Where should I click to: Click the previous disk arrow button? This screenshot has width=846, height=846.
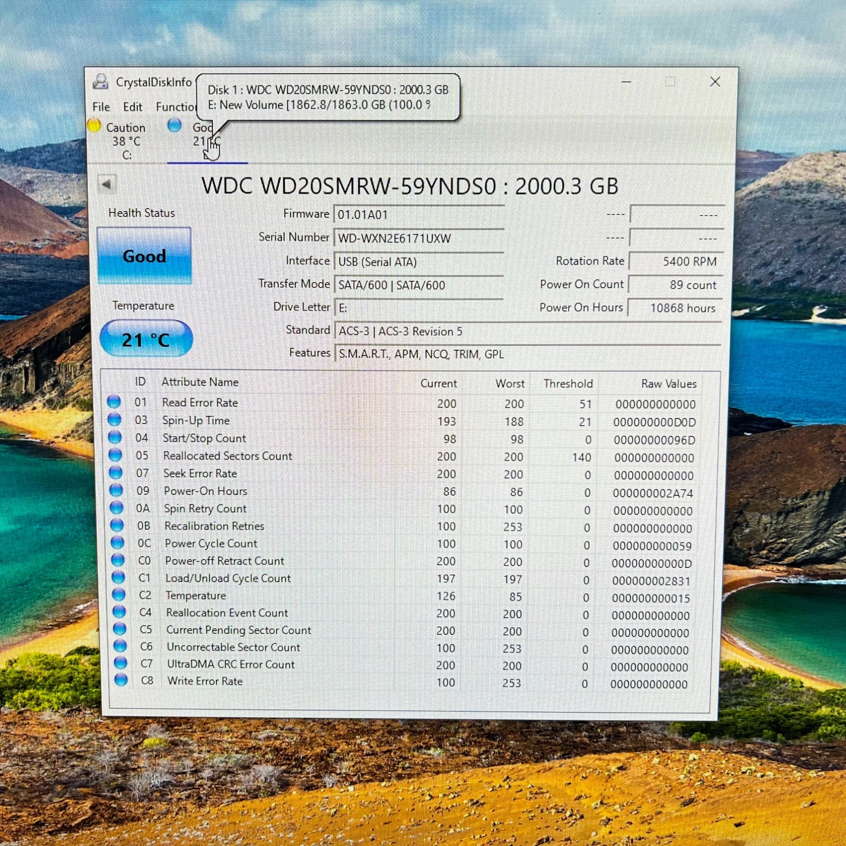coord(107,184)
